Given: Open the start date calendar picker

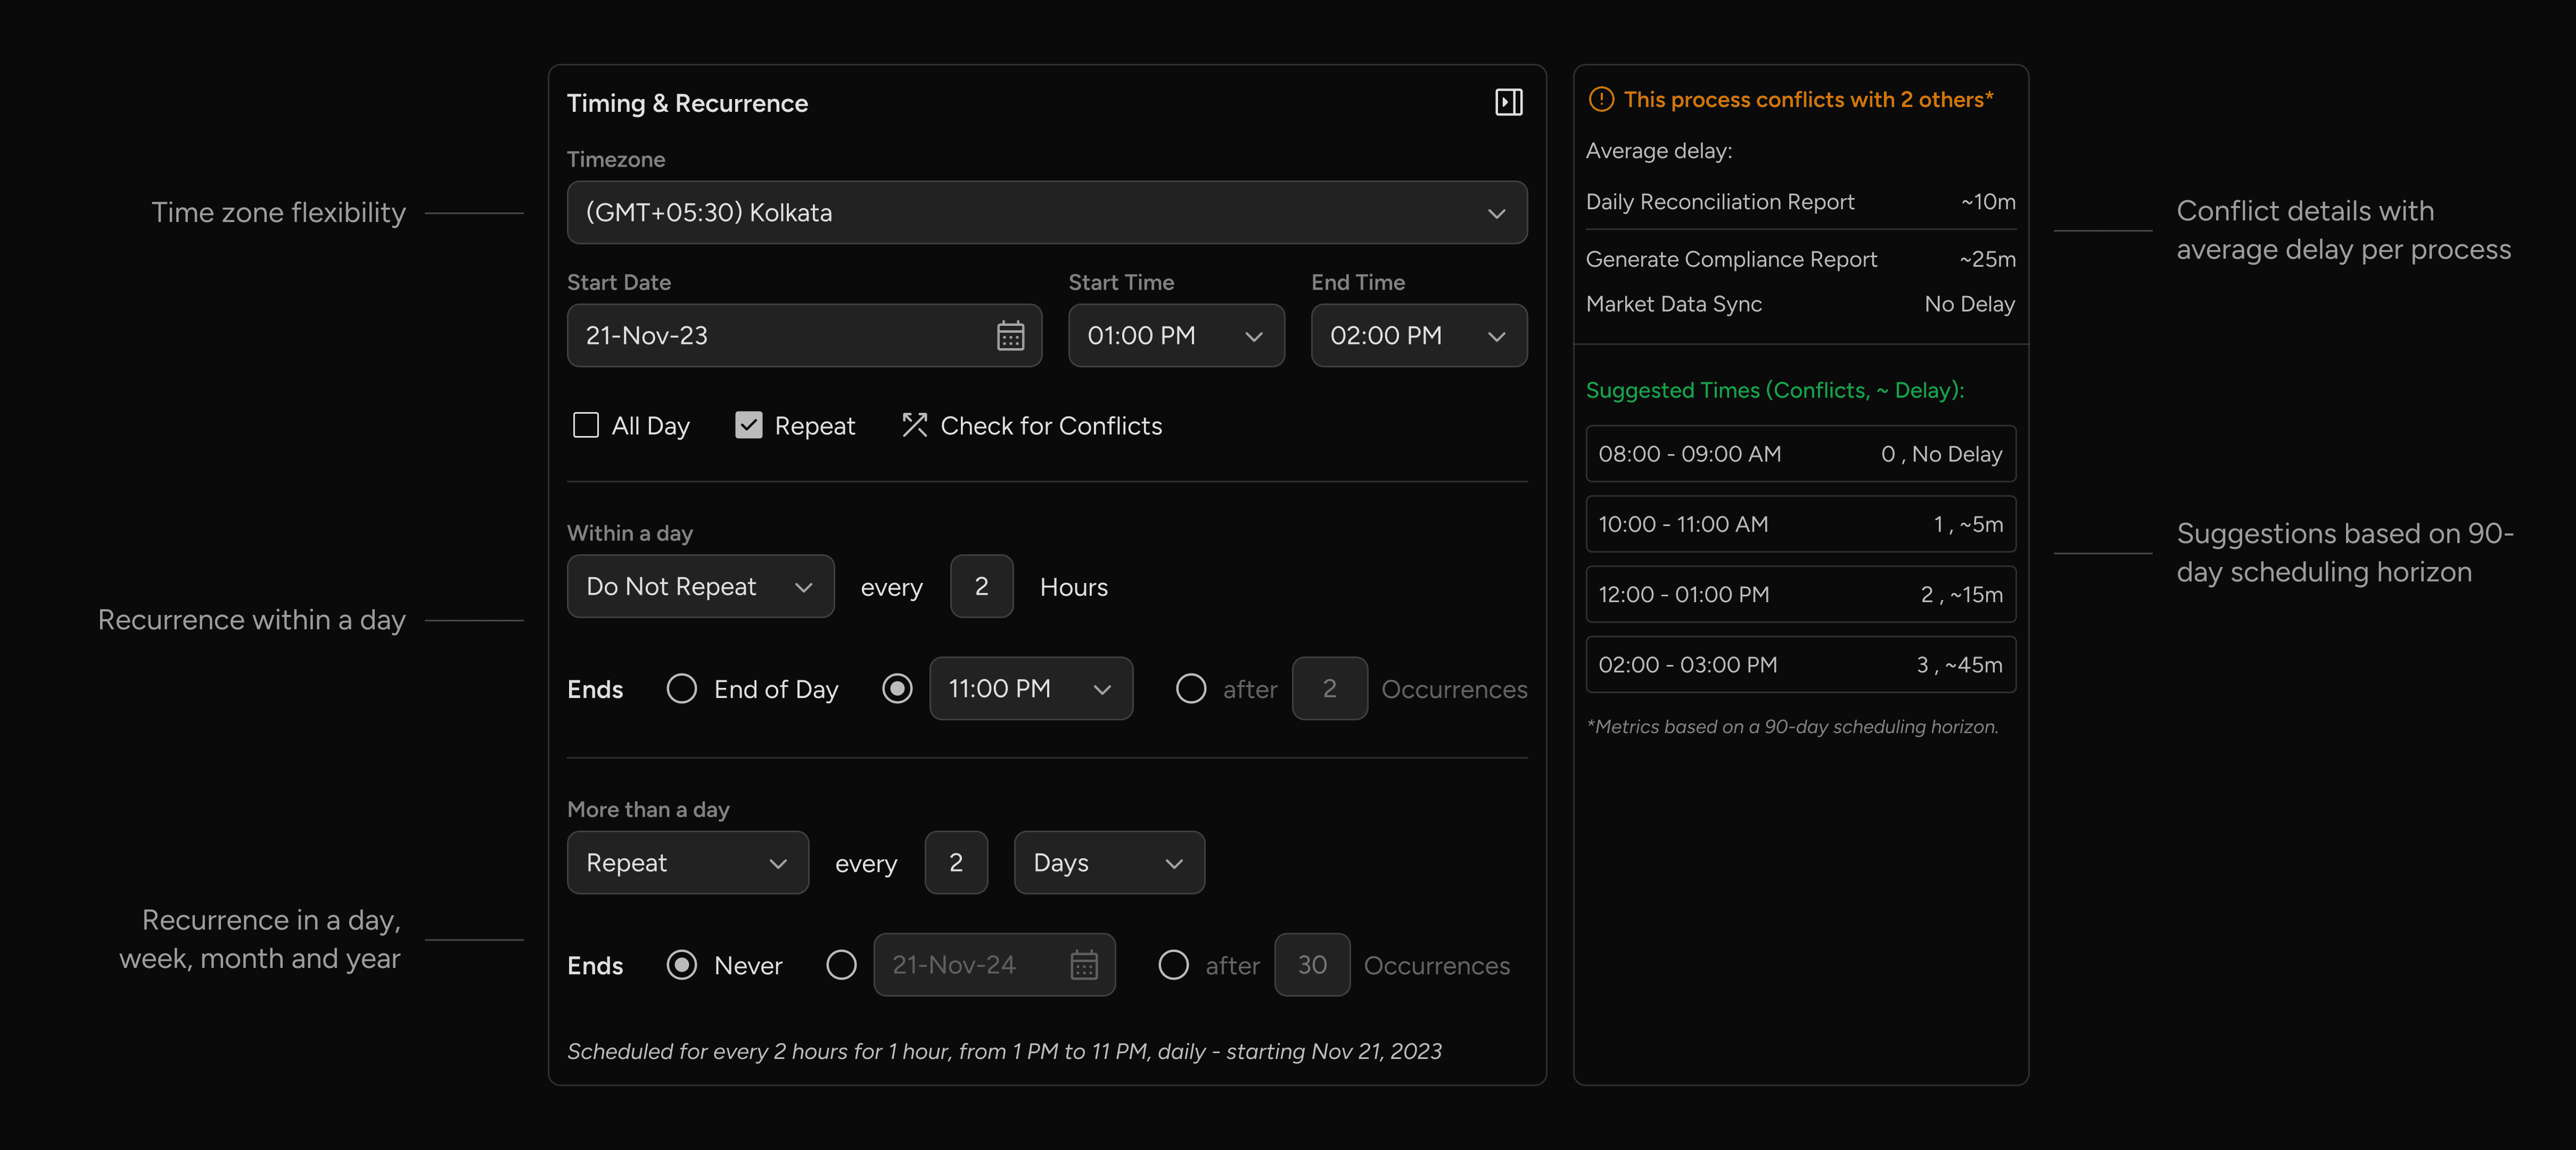Looking at the screenshot, I should click(x=1011, y=336).
